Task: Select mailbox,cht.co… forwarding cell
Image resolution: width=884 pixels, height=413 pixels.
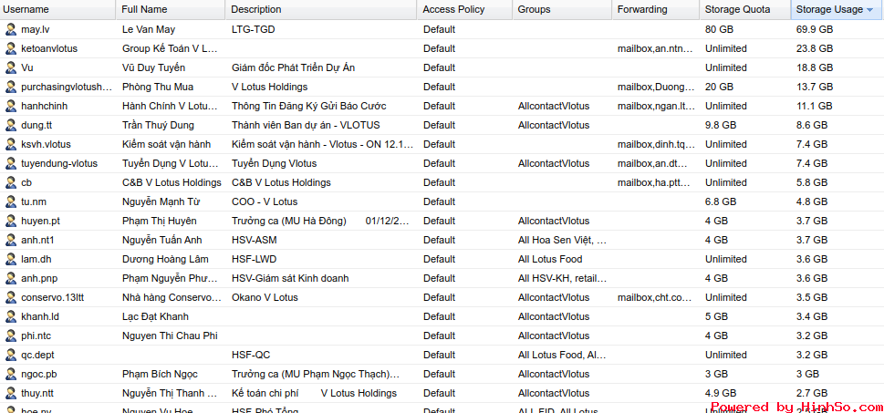Action: pos(655,297)
